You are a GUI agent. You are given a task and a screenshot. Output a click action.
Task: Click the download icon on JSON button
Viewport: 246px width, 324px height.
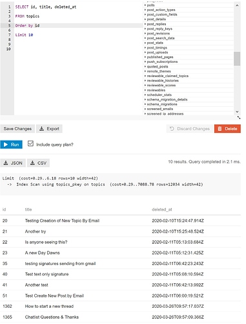pyautogui.click(x=6, y=163)
